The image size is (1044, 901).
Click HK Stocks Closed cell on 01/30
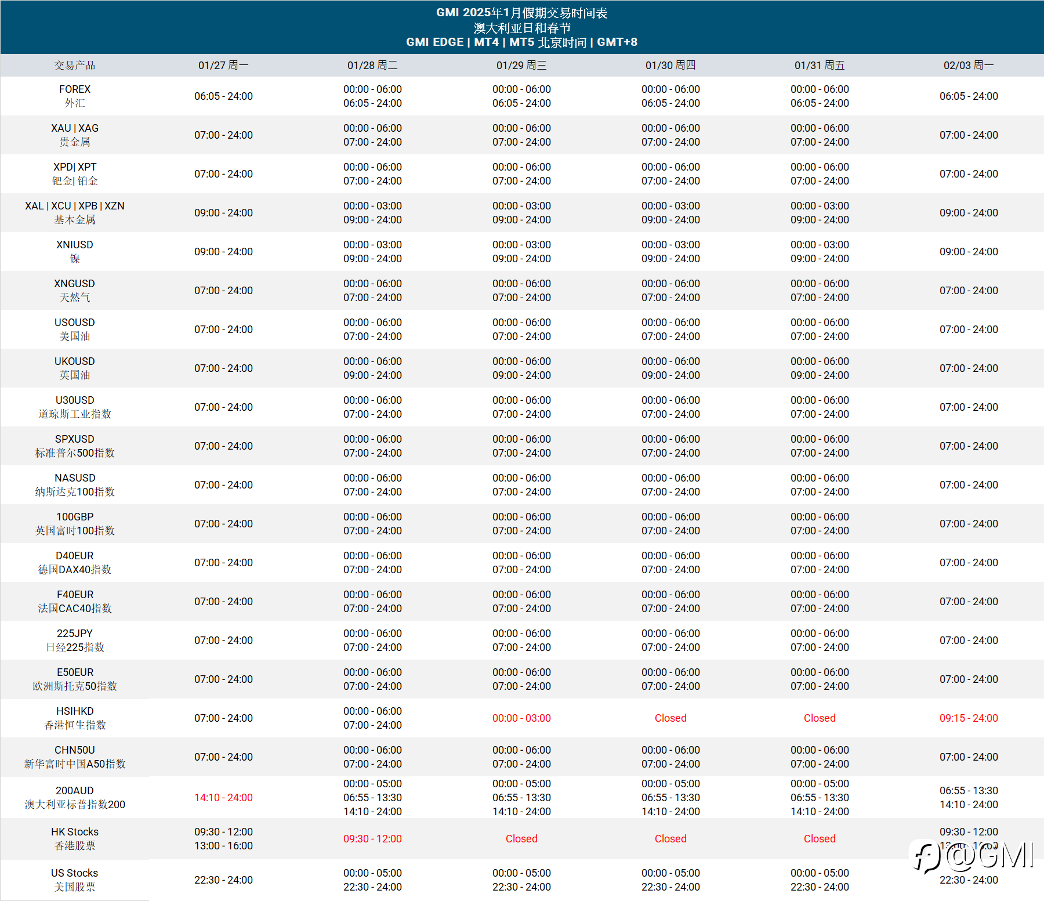[x=670, y=839]
